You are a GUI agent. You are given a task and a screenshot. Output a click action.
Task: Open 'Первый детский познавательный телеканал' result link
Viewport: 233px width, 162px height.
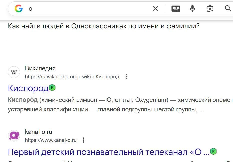point(109,152)
